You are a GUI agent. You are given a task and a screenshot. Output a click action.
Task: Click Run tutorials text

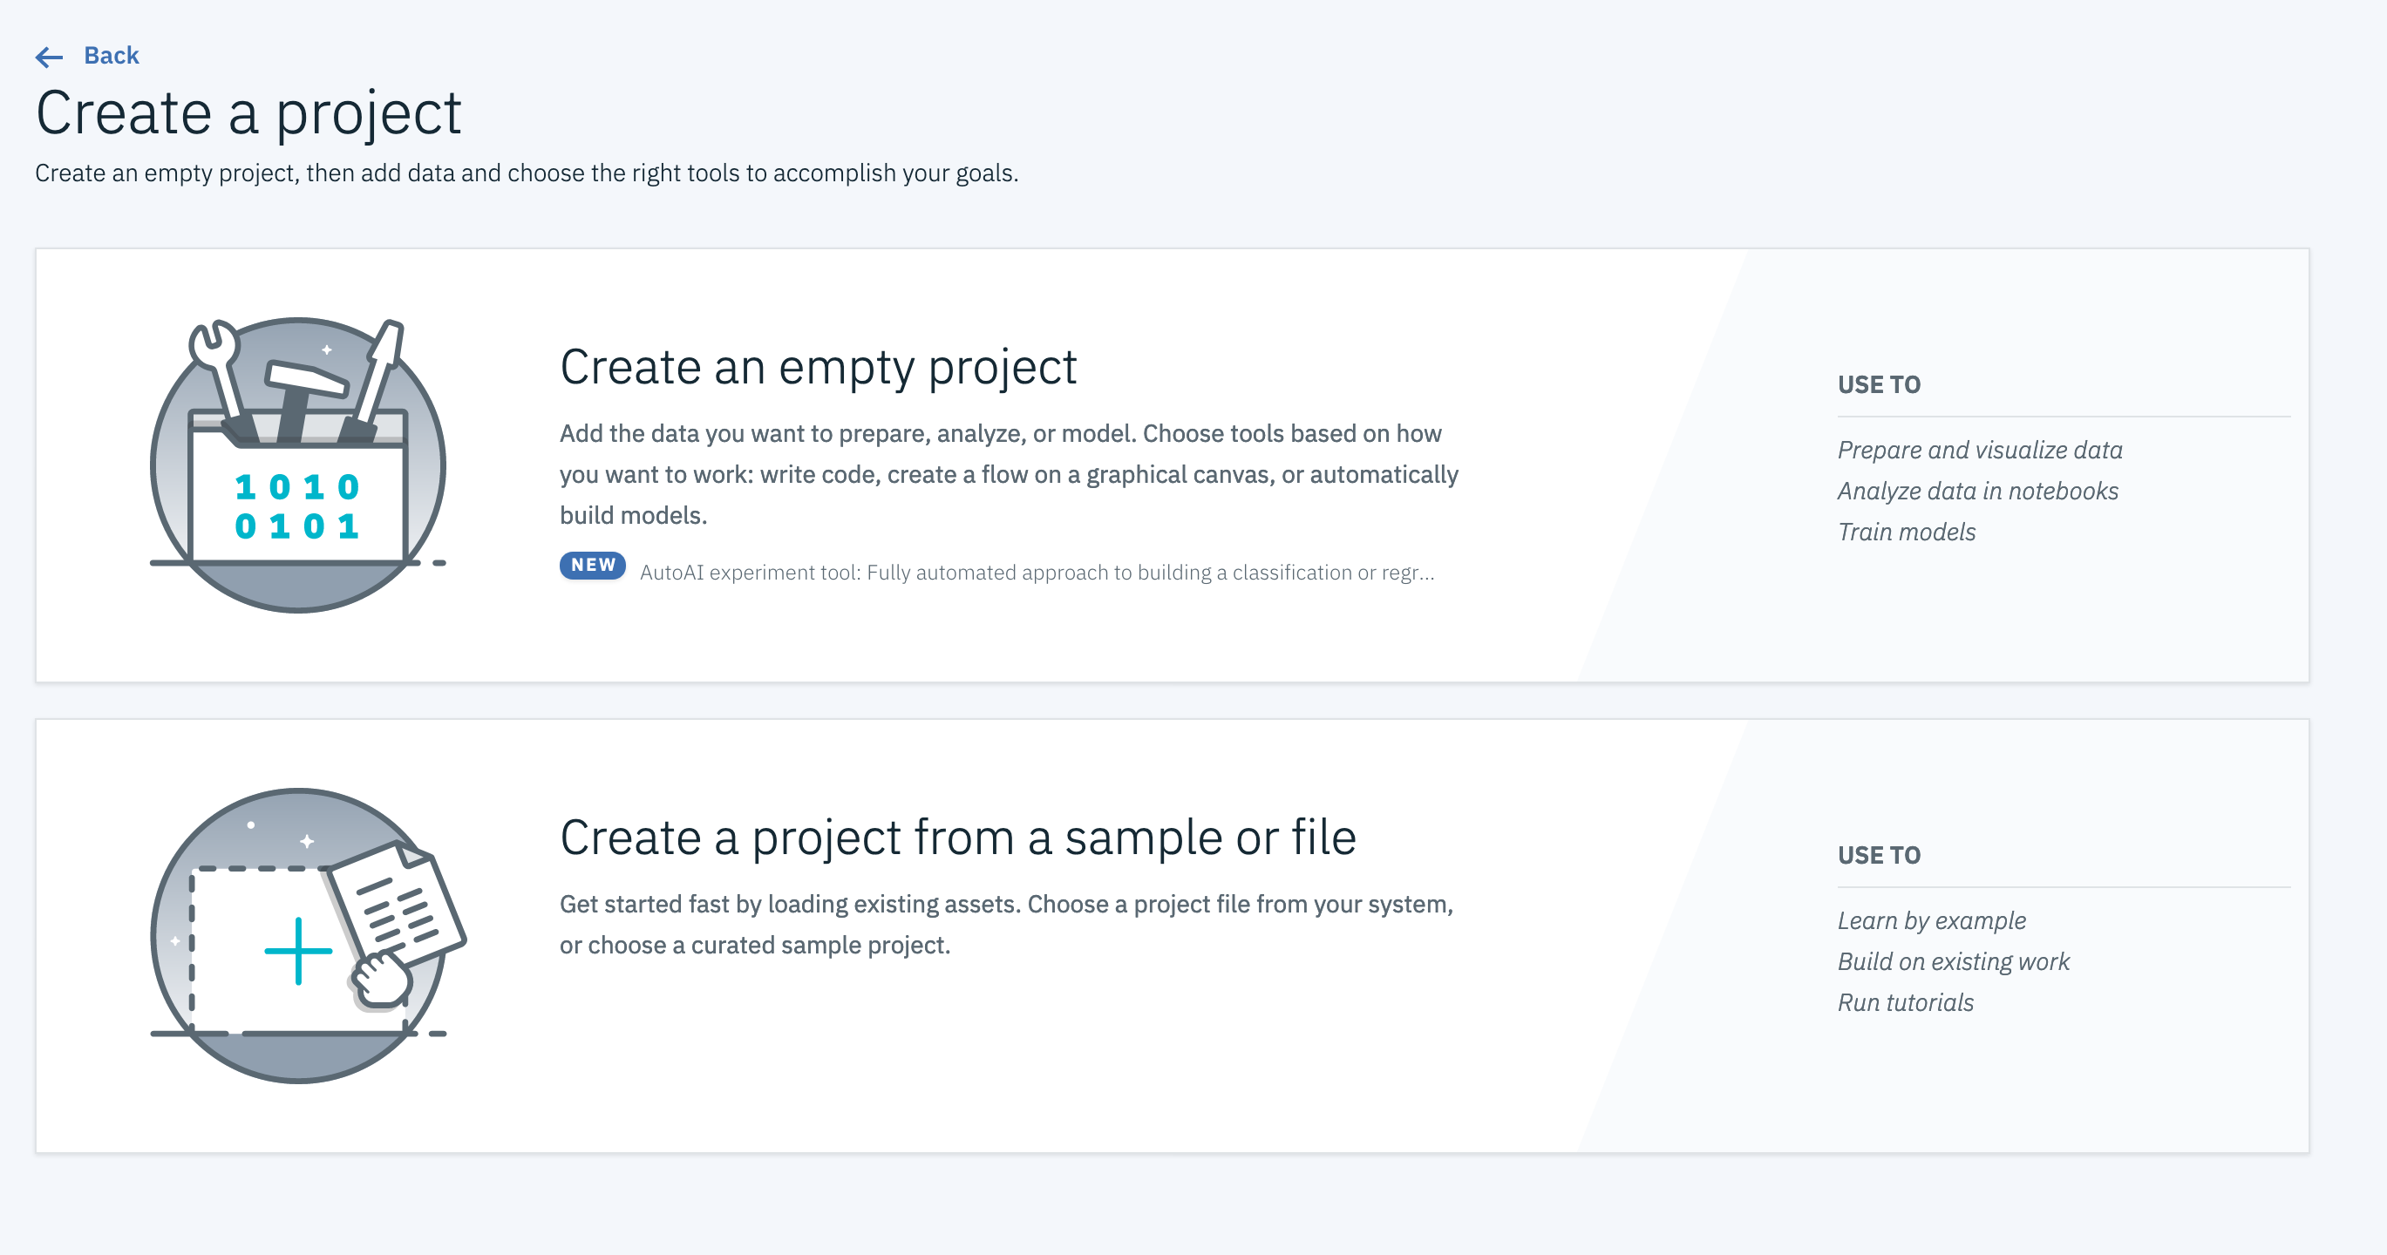pos(1905,1002)
